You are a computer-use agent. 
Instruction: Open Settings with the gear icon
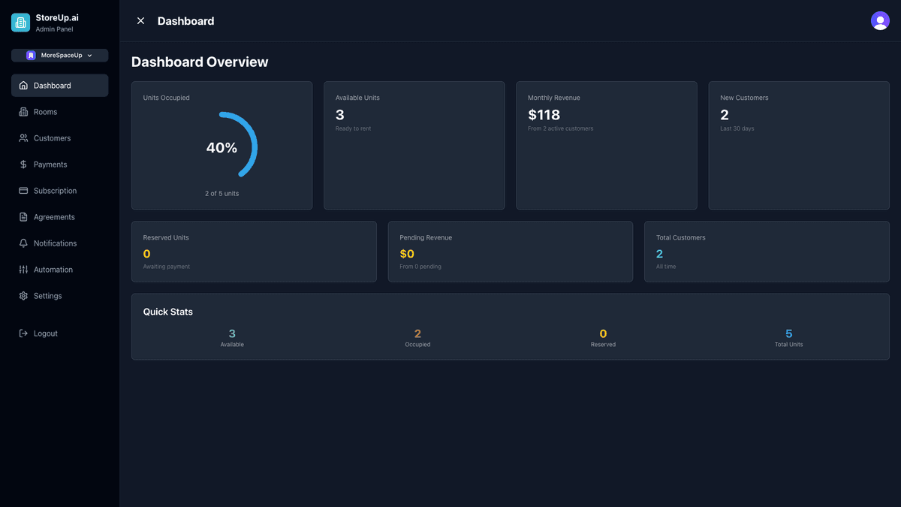(x=23, y=295)
